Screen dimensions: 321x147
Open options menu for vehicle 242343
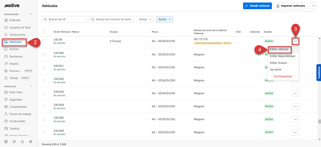pos(295,93)
